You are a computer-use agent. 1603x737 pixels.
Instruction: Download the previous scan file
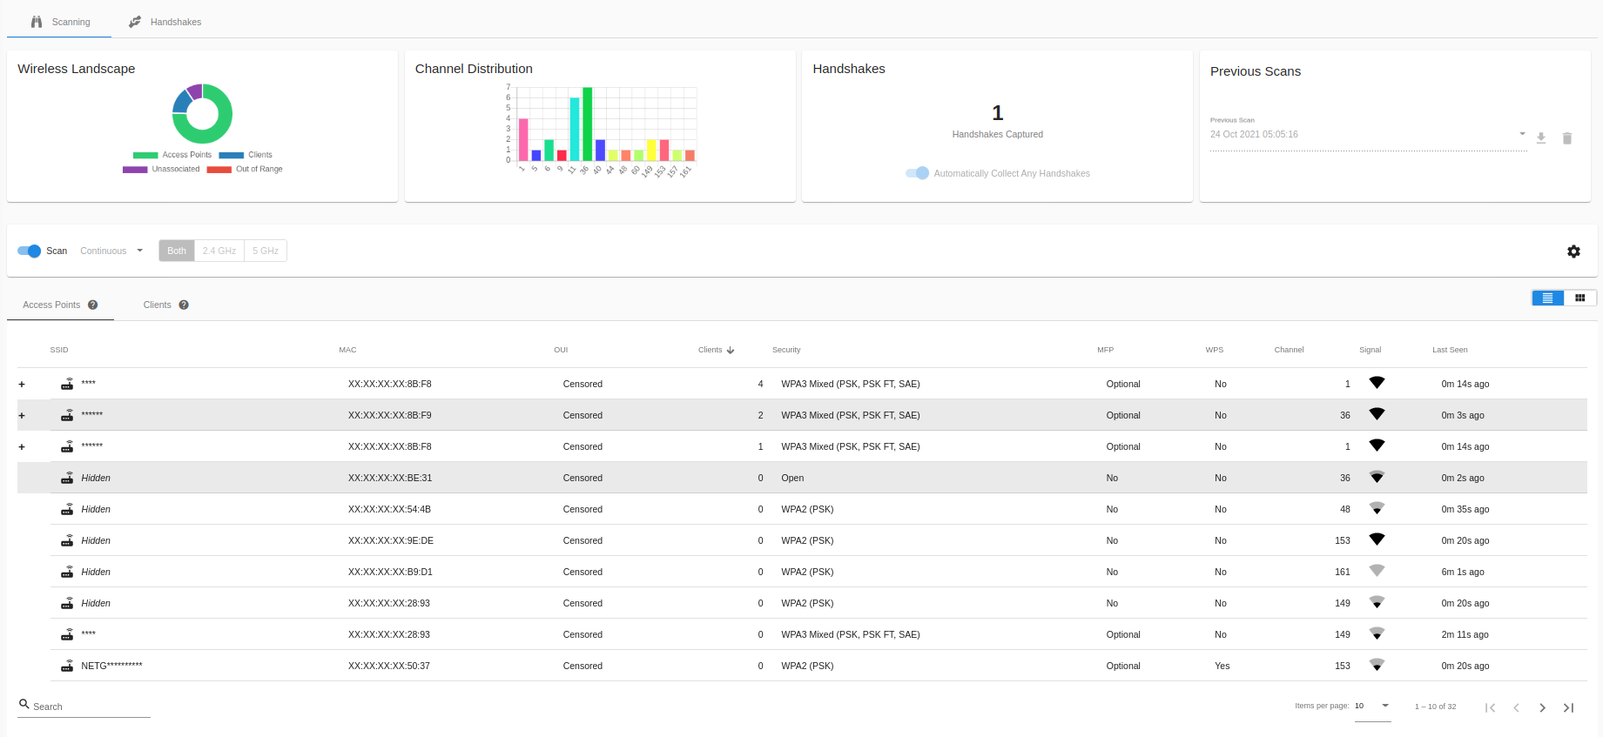click(x=1541, y=138)
